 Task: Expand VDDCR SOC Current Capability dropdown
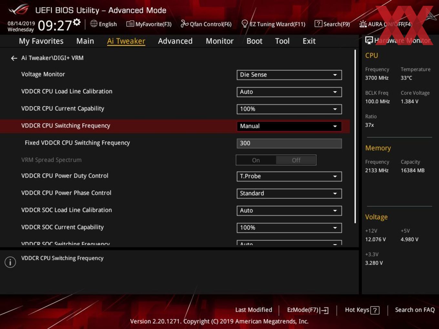[289, 228]
